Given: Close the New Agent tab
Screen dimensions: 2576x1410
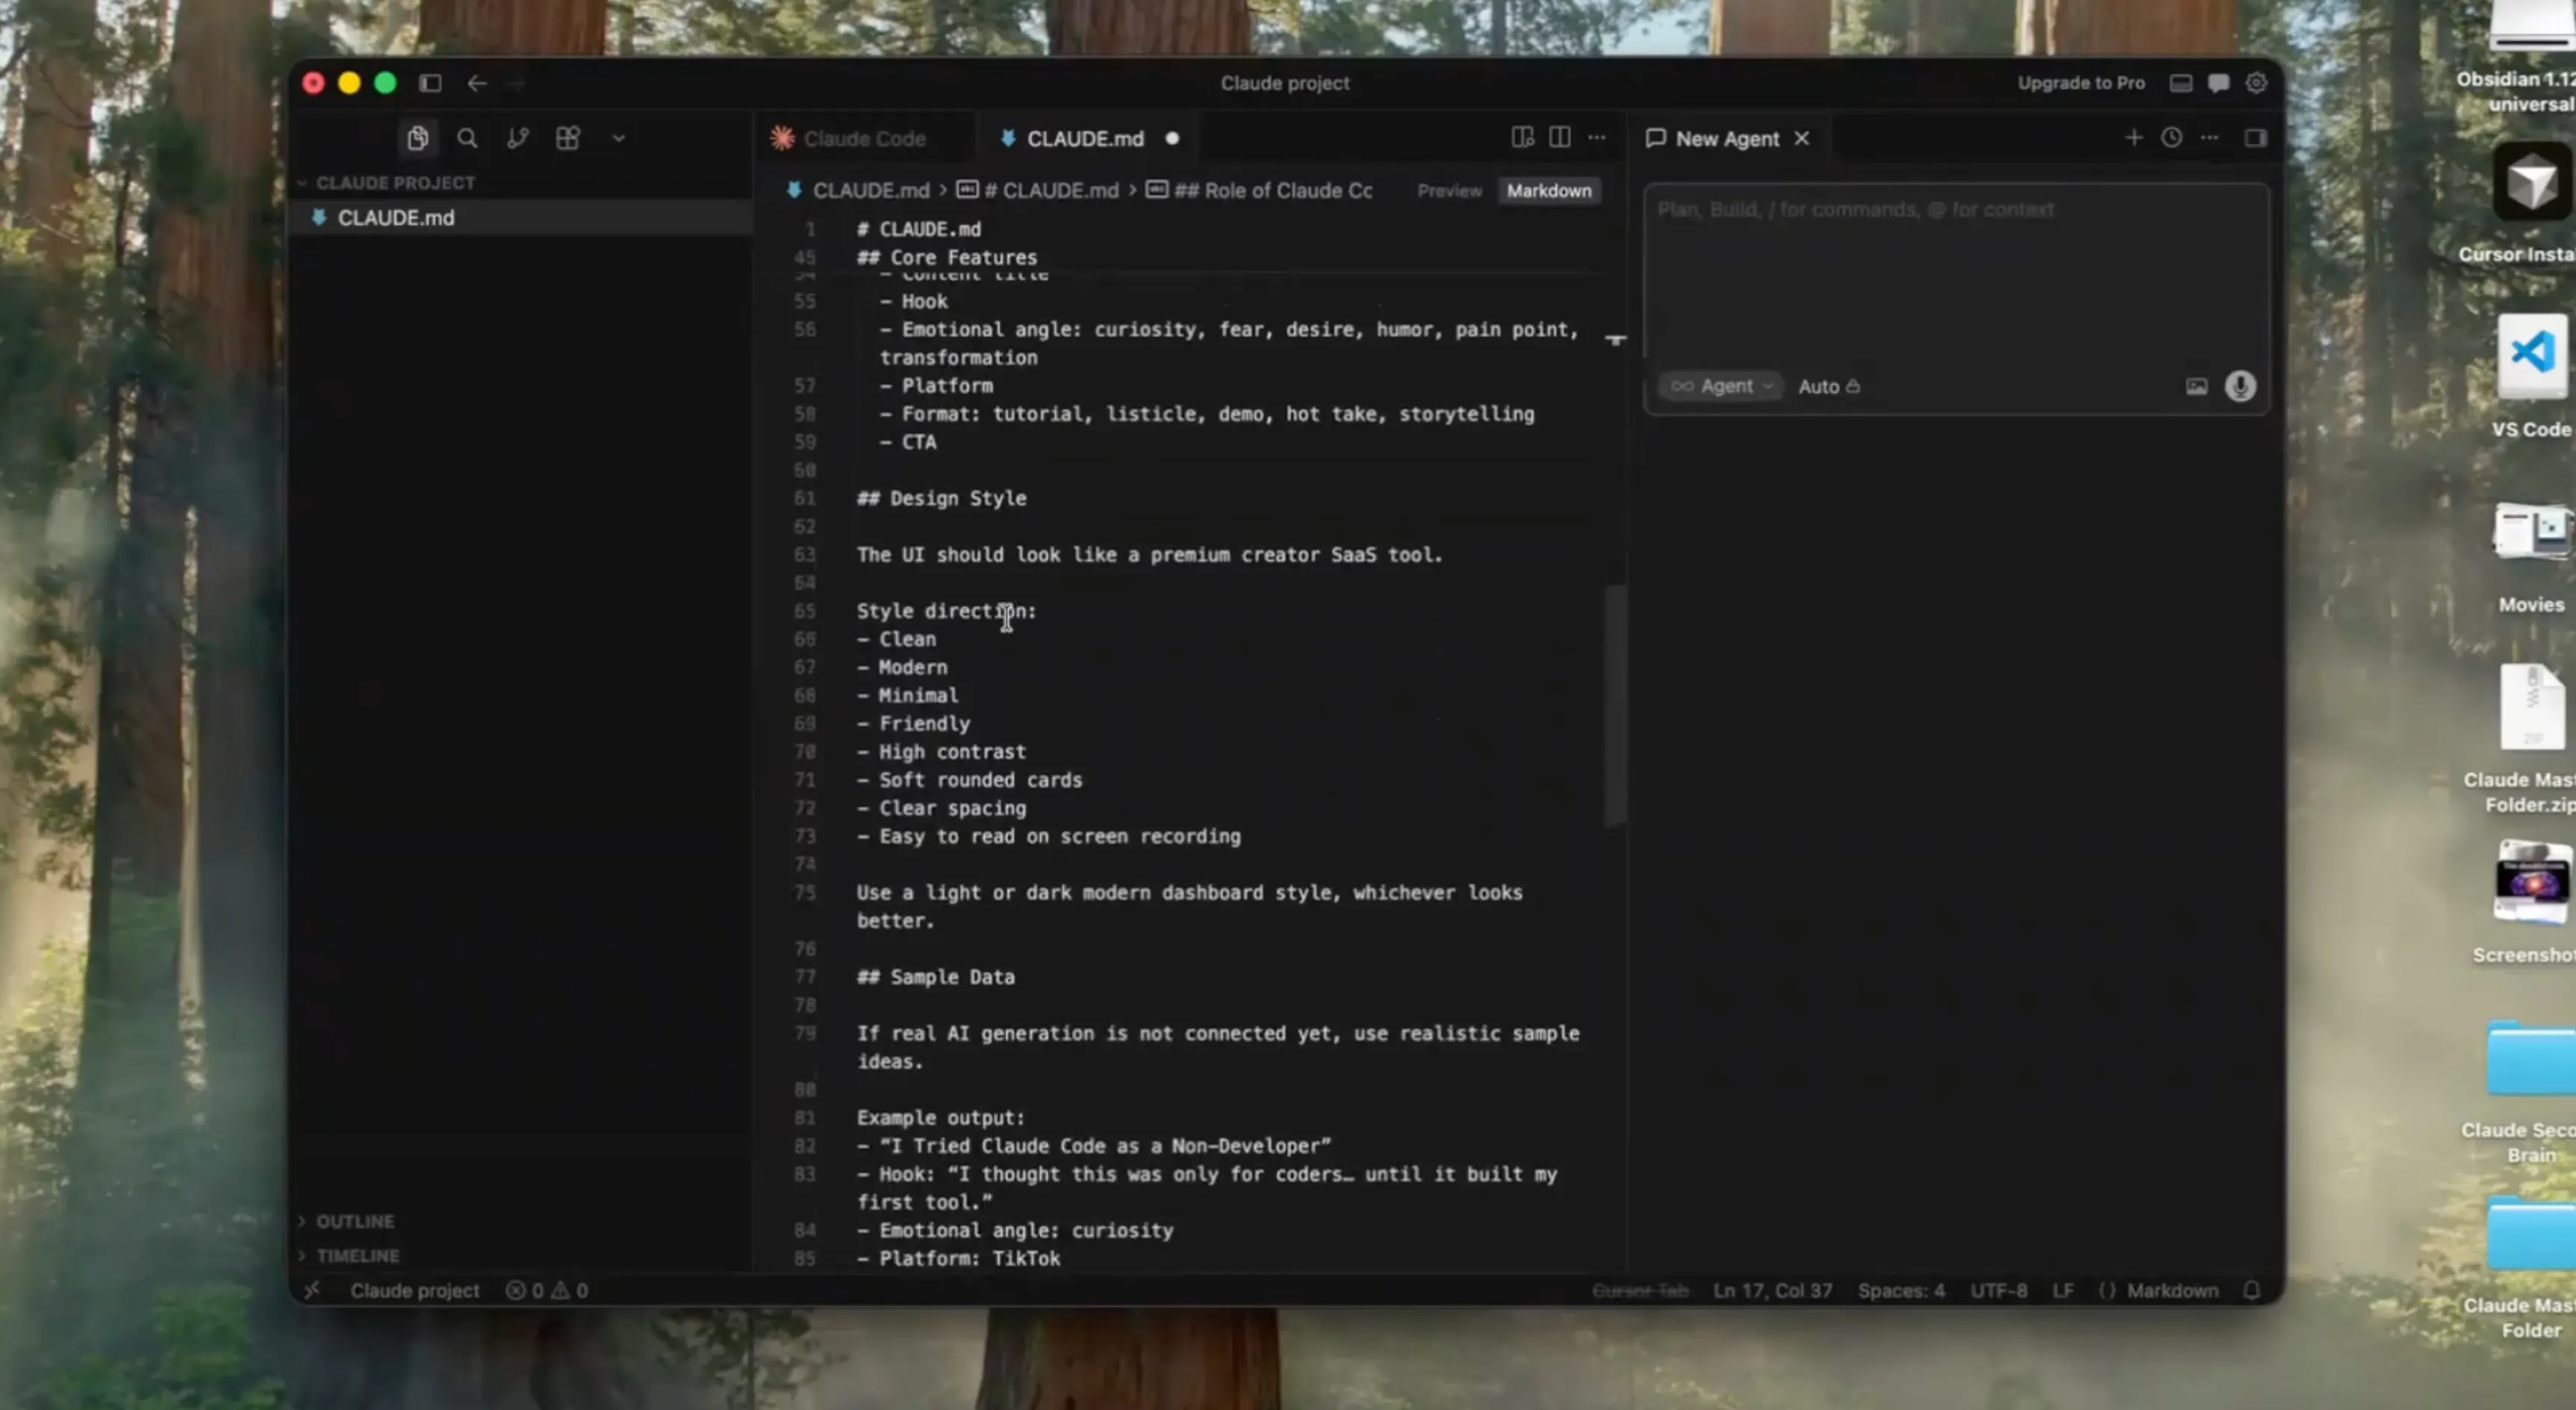Looking at the screenshot, I should [x=1802, y=139].
